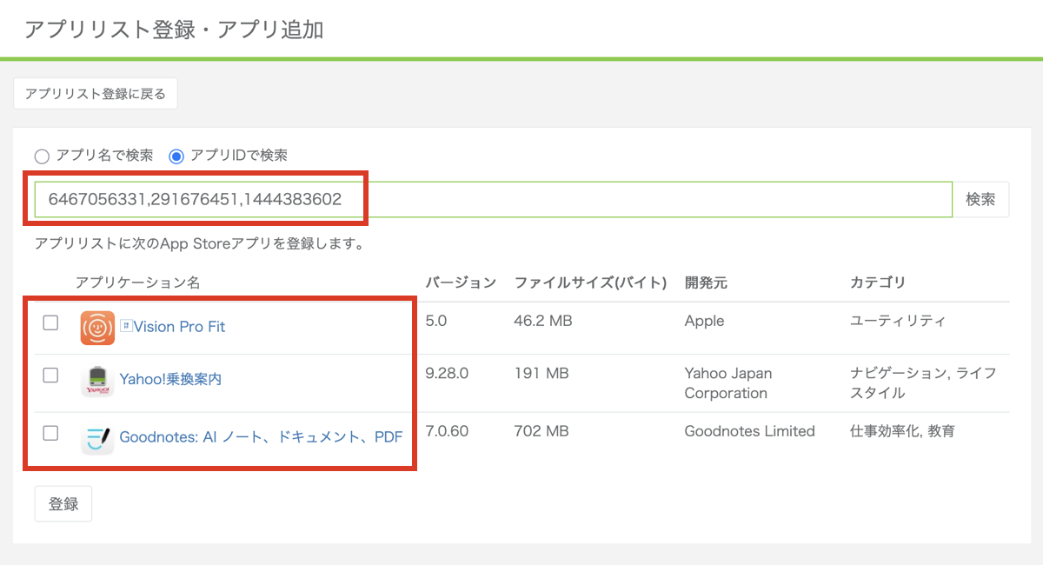Open the Yahoo!乗換案内 link
The height and width of the screenshot is (565, 1043).
pos(170,379)
